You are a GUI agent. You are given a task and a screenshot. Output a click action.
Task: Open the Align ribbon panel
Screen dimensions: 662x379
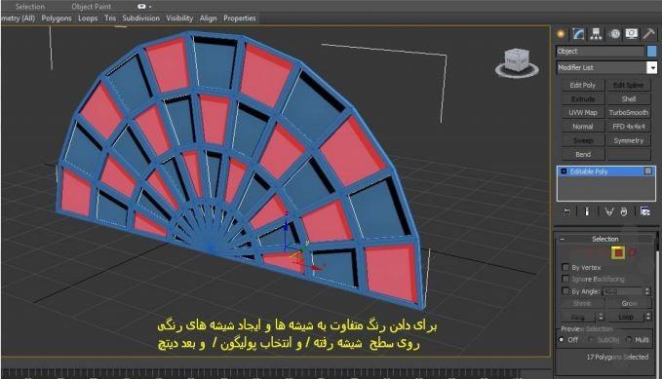[x=208, y=19]
